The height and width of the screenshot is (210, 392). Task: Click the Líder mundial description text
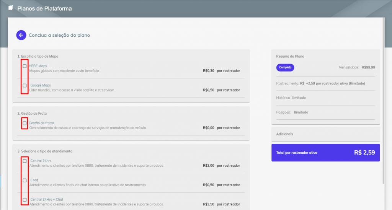tap(72, 90)
